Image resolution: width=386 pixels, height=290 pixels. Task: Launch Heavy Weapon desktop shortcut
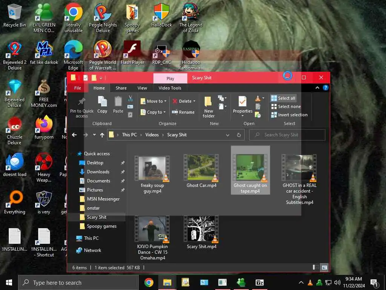pyautogui.click(x=44, y=168)
